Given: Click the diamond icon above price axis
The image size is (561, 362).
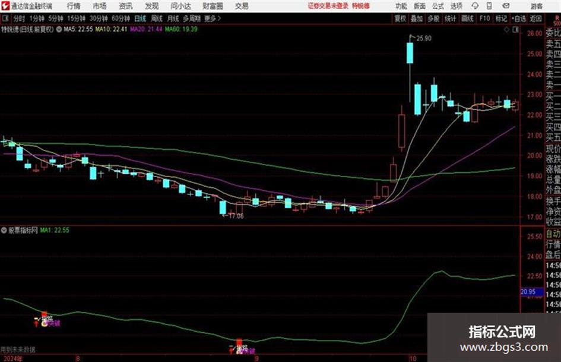Looking at the screenshot, I should point(506,30).
